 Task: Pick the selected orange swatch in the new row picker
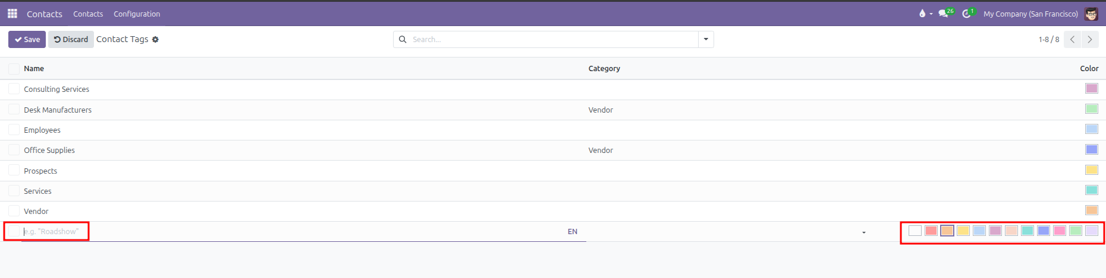pos(947,231)
